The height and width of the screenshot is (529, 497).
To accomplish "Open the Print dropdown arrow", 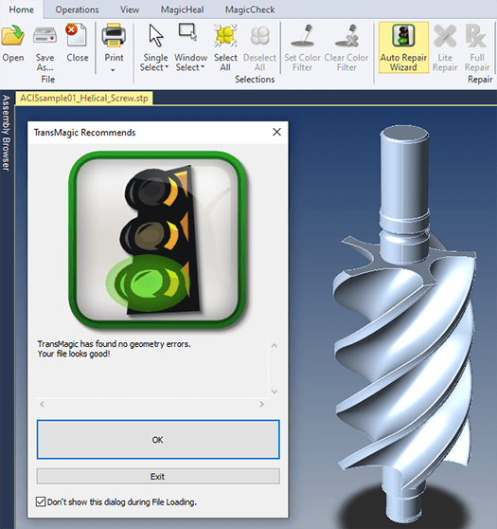I will [x=113, y=70].
